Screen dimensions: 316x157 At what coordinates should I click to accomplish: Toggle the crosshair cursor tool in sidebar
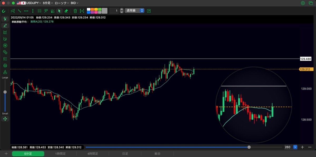[x=5, y=19]
